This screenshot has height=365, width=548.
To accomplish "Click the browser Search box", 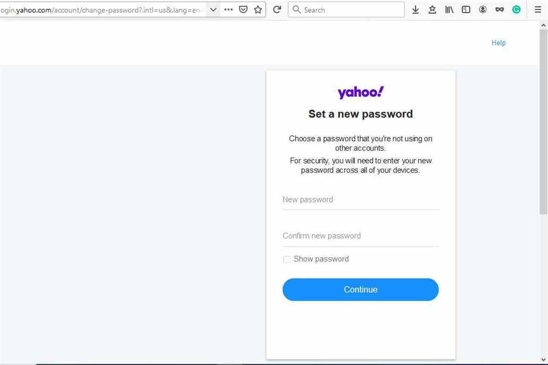I will click(346, 10).
